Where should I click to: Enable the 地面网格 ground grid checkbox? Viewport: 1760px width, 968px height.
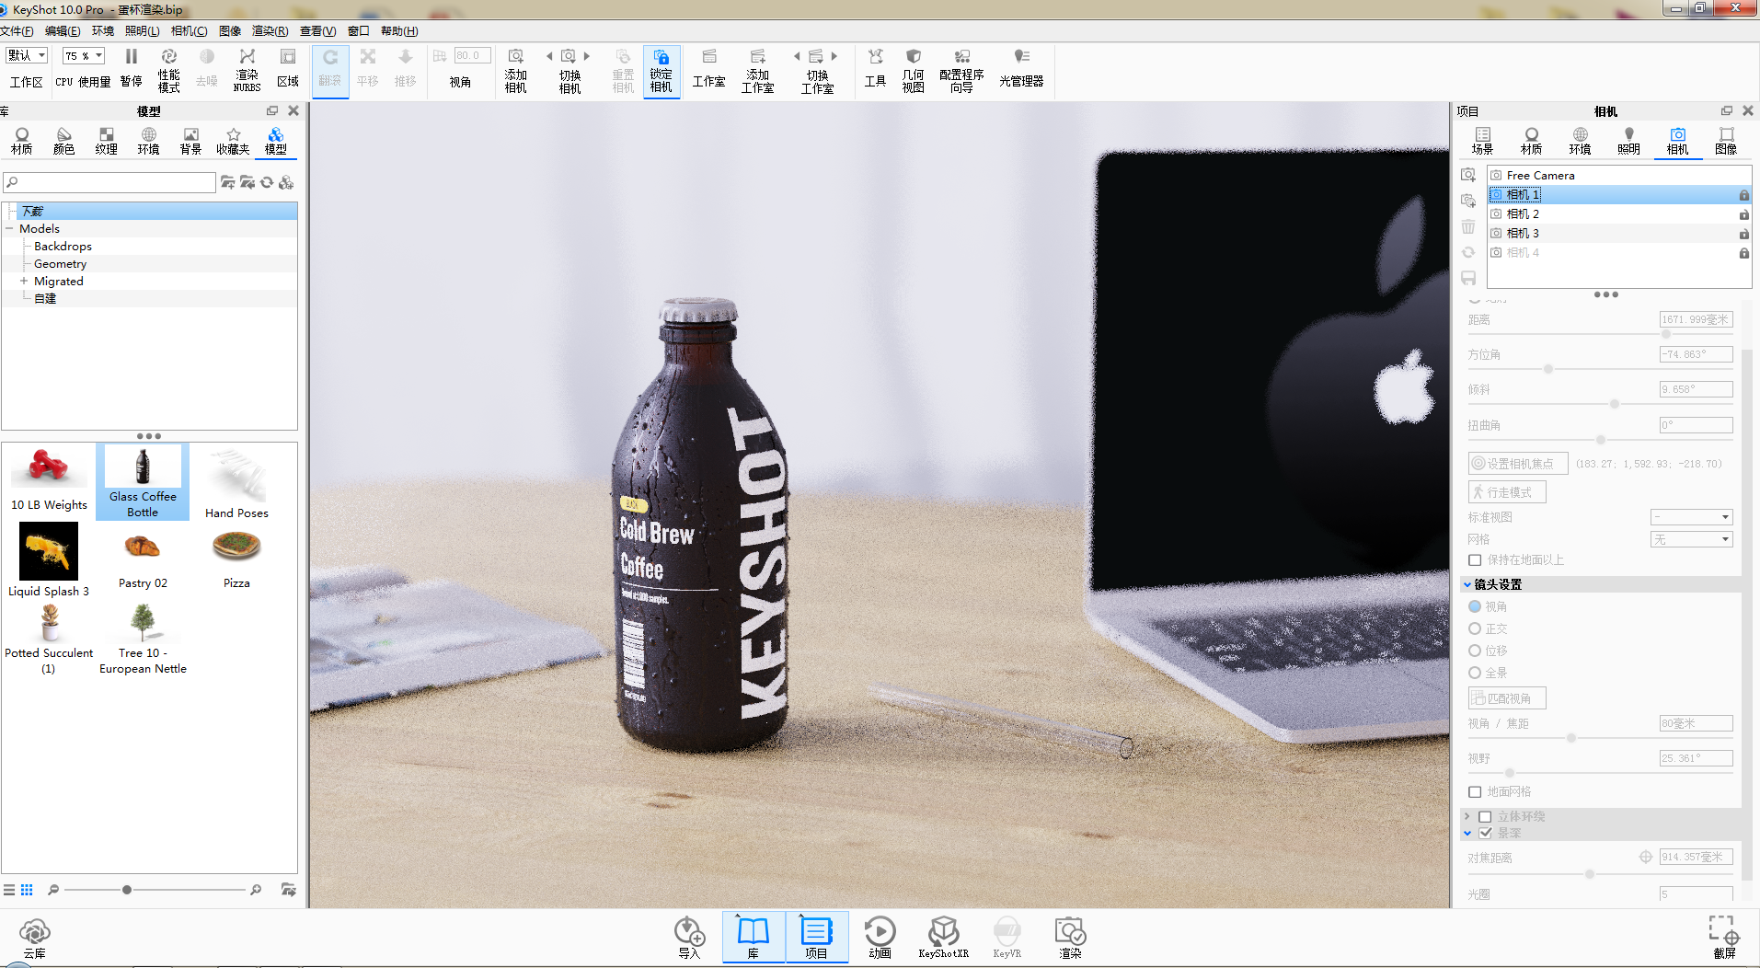[1475, 791]
